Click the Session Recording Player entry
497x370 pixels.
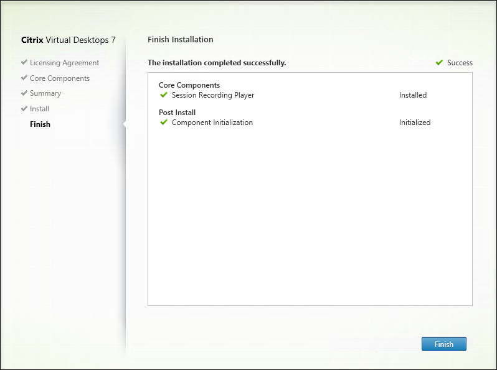[x=212, y=95]
